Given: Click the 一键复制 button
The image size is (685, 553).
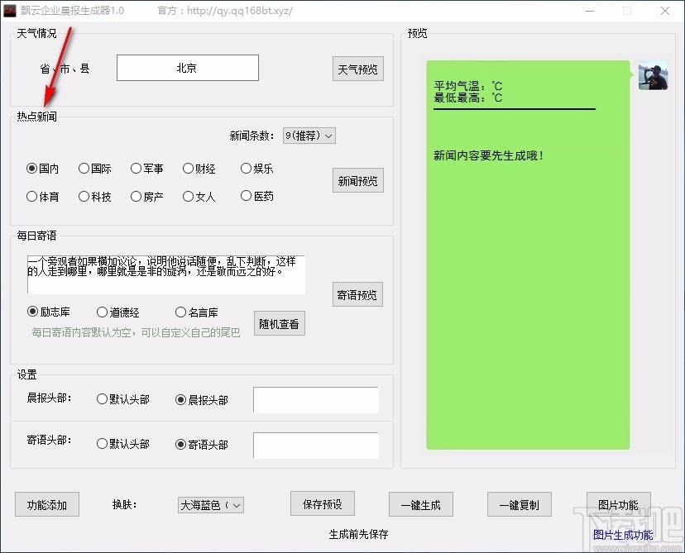Looking at the screenshot, I should (x=519, y=504).
